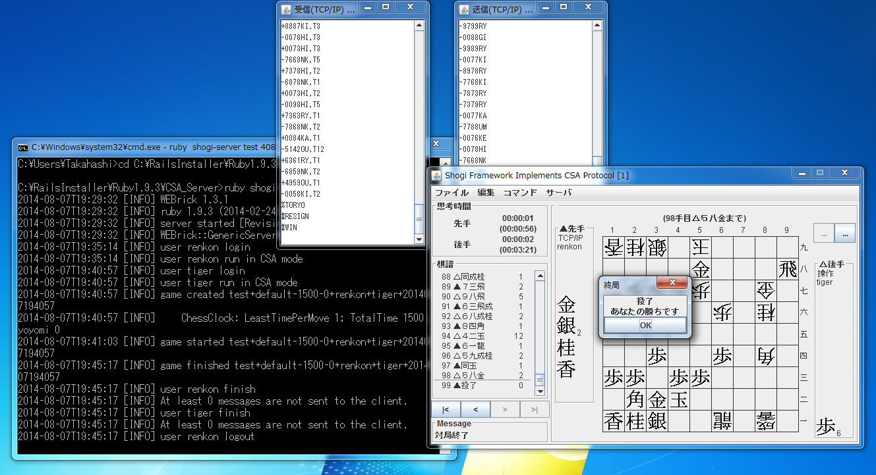Click the '-7788UM' line in 送信 window

click(473, 127)
